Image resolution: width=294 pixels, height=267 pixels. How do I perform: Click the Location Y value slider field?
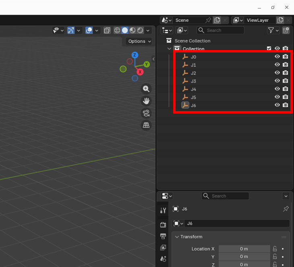pos(244,256)
